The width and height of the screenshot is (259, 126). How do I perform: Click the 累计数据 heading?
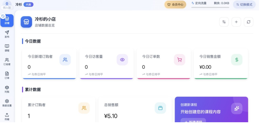[x=33, y=89]
